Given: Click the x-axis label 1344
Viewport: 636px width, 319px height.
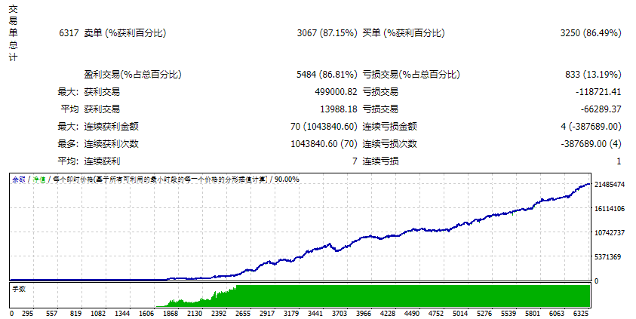Looking at the screenshot, I should tap(122, 313).
